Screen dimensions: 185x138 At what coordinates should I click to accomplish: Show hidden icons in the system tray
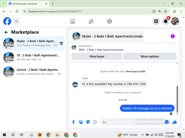click(143, 135)
